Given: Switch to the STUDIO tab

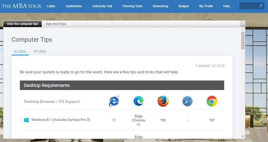Looking at the screenshot, I should pos(40,52).
